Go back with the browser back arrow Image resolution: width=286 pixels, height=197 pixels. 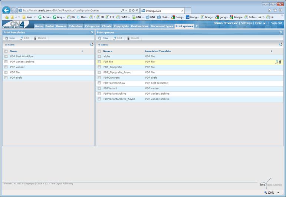pos(6,10)
